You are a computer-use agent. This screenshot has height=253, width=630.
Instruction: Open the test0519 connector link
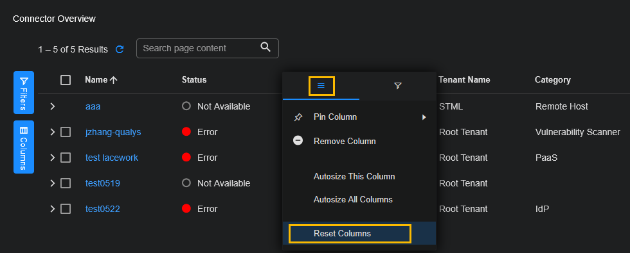tap(103, 183)
